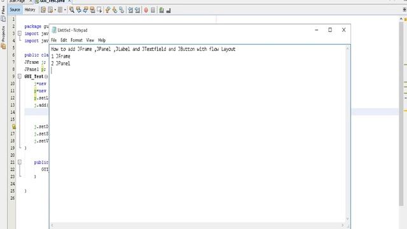Click the 'package' keyword on line 2

(32, 27)
